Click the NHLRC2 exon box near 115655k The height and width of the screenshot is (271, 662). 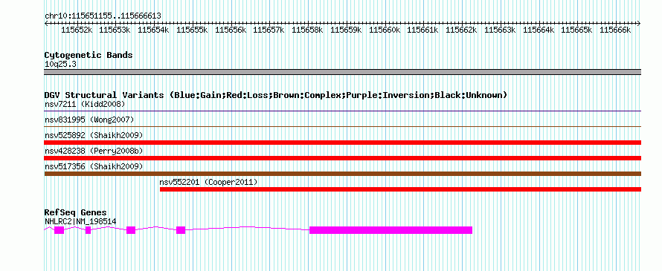coord(181,229)
